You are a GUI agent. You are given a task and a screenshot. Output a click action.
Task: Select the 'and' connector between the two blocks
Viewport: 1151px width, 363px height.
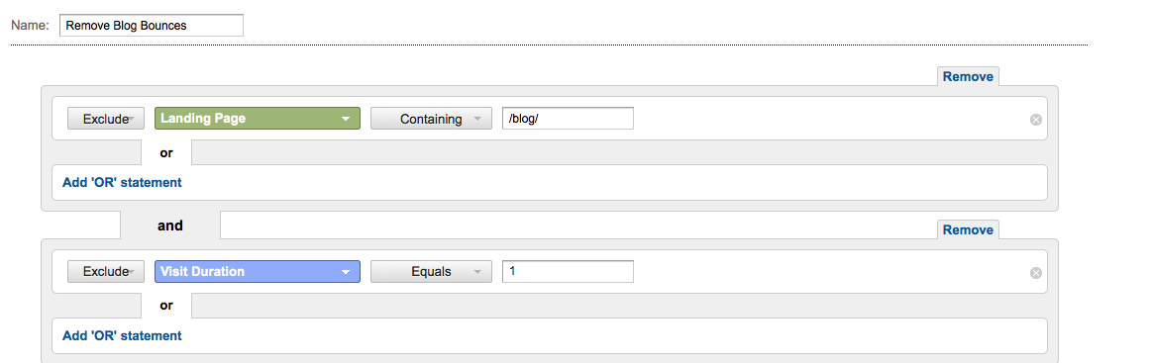(x=169, y=226)
